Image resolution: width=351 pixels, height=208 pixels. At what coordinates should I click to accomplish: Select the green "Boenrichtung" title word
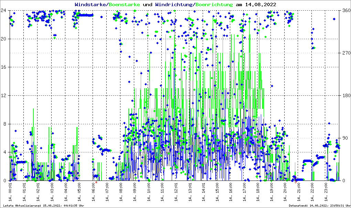point(214,5)
